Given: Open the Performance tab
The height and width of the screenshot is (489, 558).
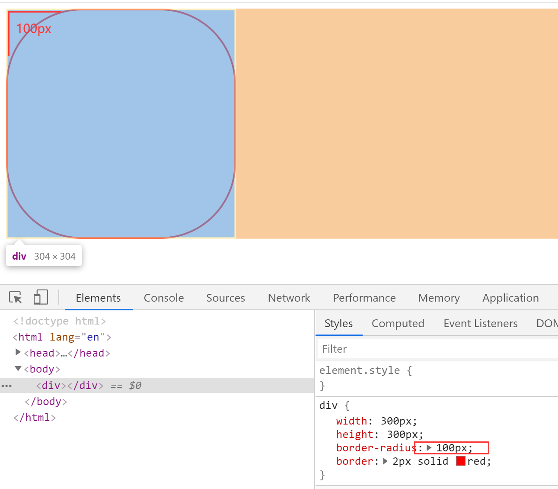Looking at the screenshot, I should point(364,298).
